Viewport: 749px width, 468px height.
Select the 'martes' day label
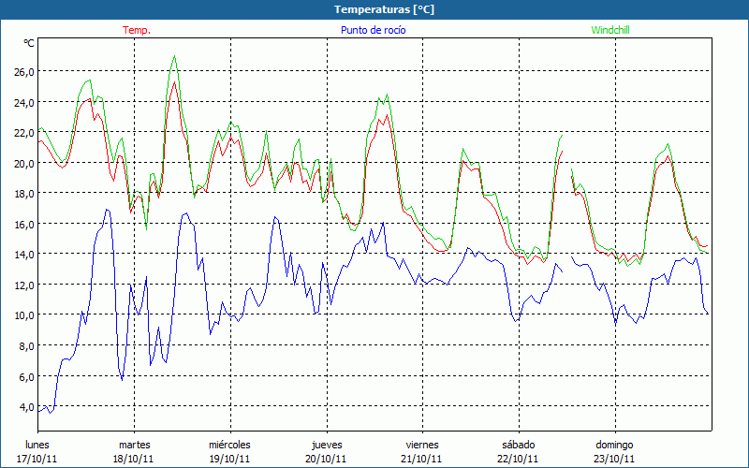click(x=134, y=445)
